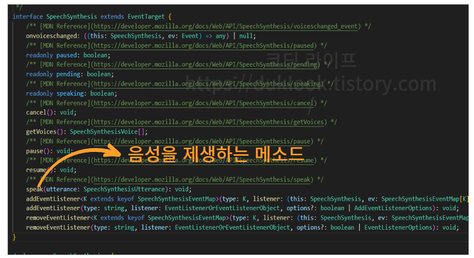
Task: Click the 'utterance' parameter name
Action: 62,189
